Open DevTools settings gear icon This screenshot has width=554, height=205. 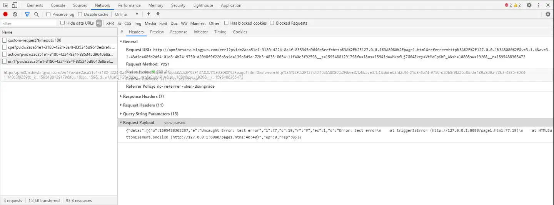point(529,5)
